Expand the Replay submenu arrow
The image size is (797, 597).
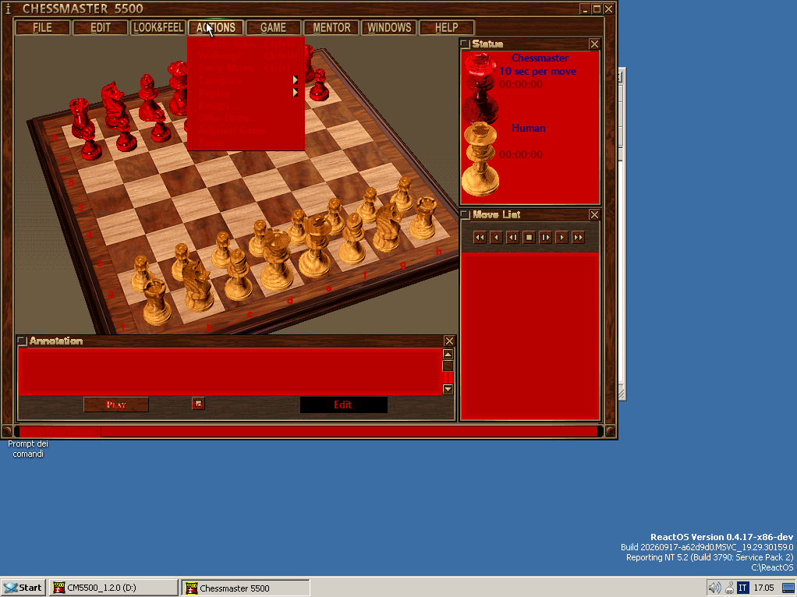click(296, 93)
